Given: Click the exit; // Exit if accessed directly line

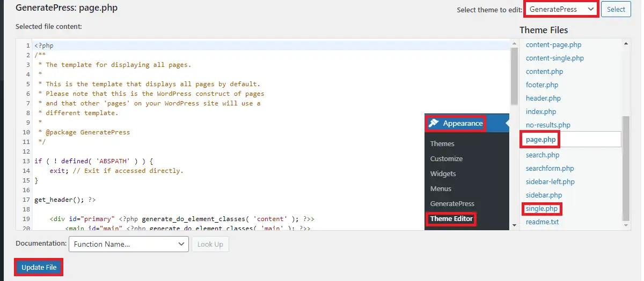Looking at the screenshot, I should pyautogui.click(x=116, y=171).
